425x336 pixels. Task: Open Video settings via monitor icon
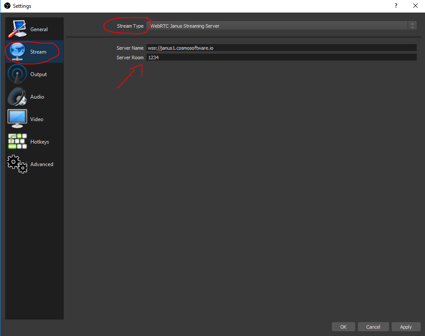pos(17,118)
